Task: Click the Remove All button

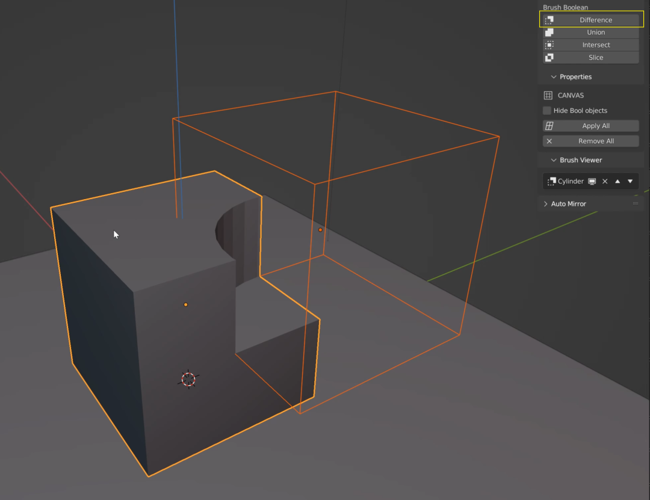Action: pyautogui.click(x=591, y=141)
